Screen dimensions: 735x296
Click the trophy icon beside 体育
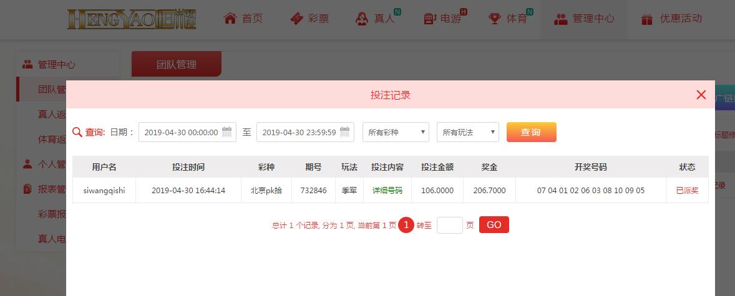[495, 19]
